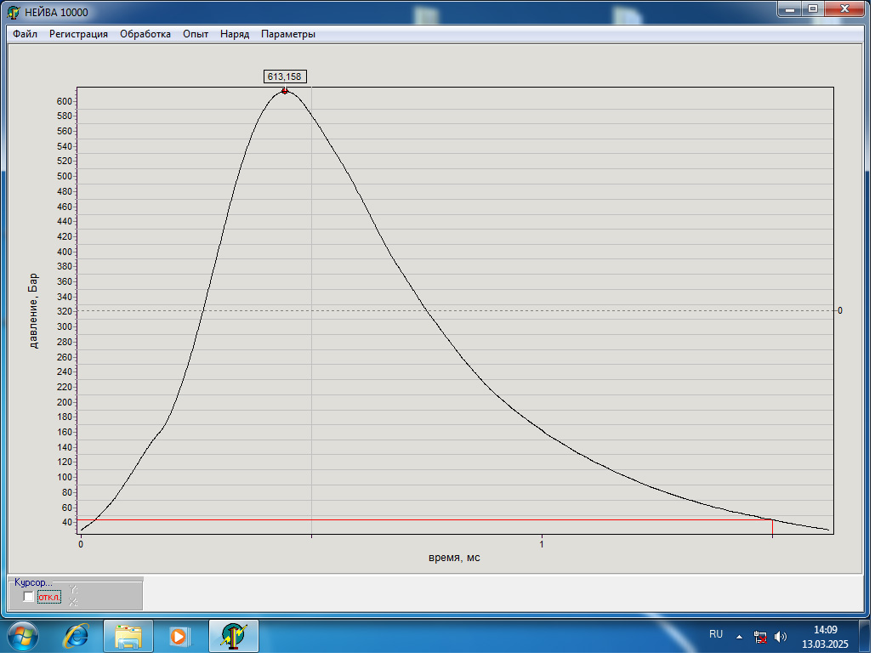Enable the Курсор checkbox
The image size is (875, 658).
point(29,597)
